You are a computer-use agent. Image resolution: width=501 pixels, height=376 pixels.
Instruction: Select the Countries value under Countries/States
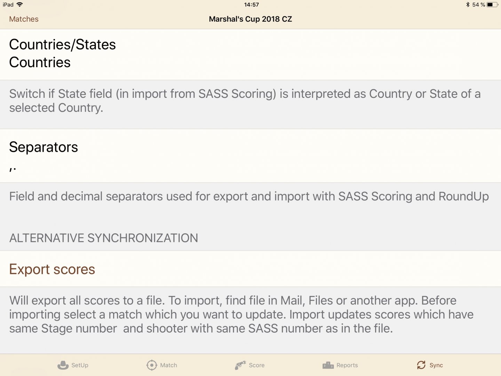pyautogui.click(x=40, y=63)
